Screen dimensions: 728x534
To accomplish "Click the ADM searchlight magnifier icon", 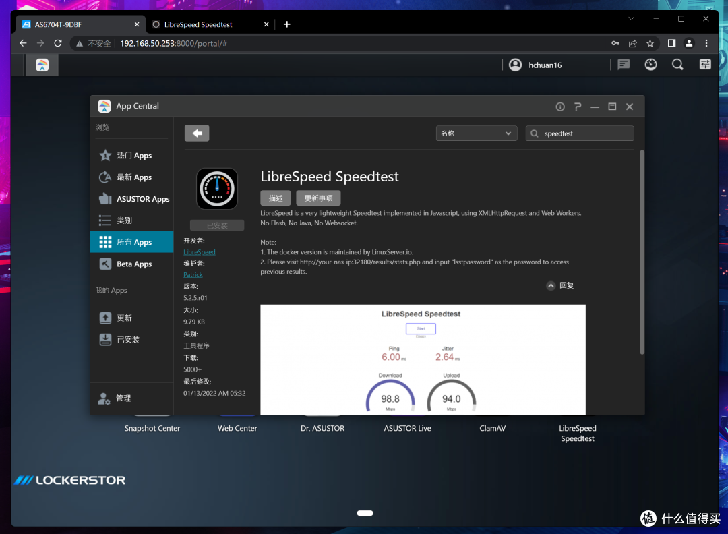I will pyautogui.click(x=677, y=65).
